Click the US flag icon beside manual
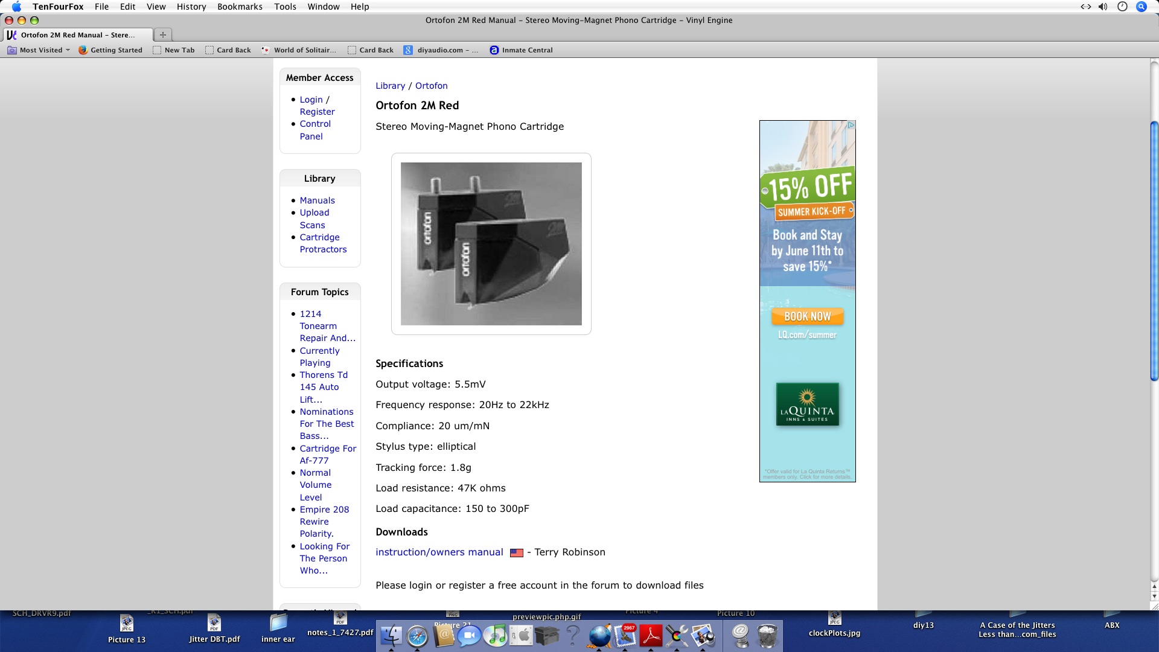1159x652 pixels. (x=517, y=552)
